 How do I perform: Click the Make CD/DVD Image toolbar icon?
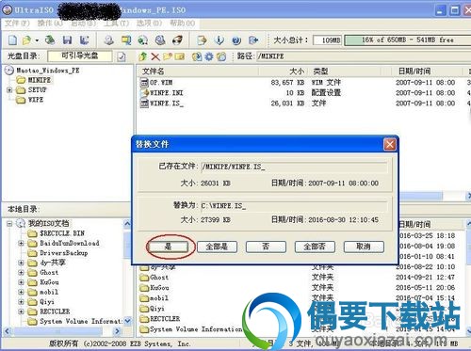coord(109,40)
